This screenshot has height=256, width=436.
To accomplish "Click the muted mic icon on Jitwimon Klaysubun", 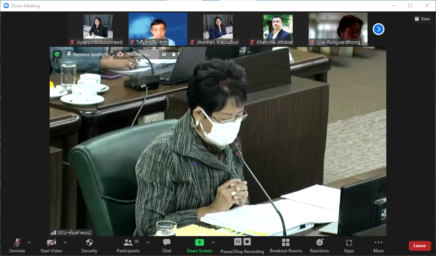I will click(x=192, y=42).
